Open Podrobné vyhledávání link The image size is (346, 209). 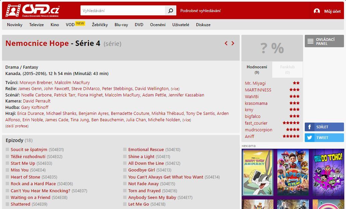[x=200, y=11]
